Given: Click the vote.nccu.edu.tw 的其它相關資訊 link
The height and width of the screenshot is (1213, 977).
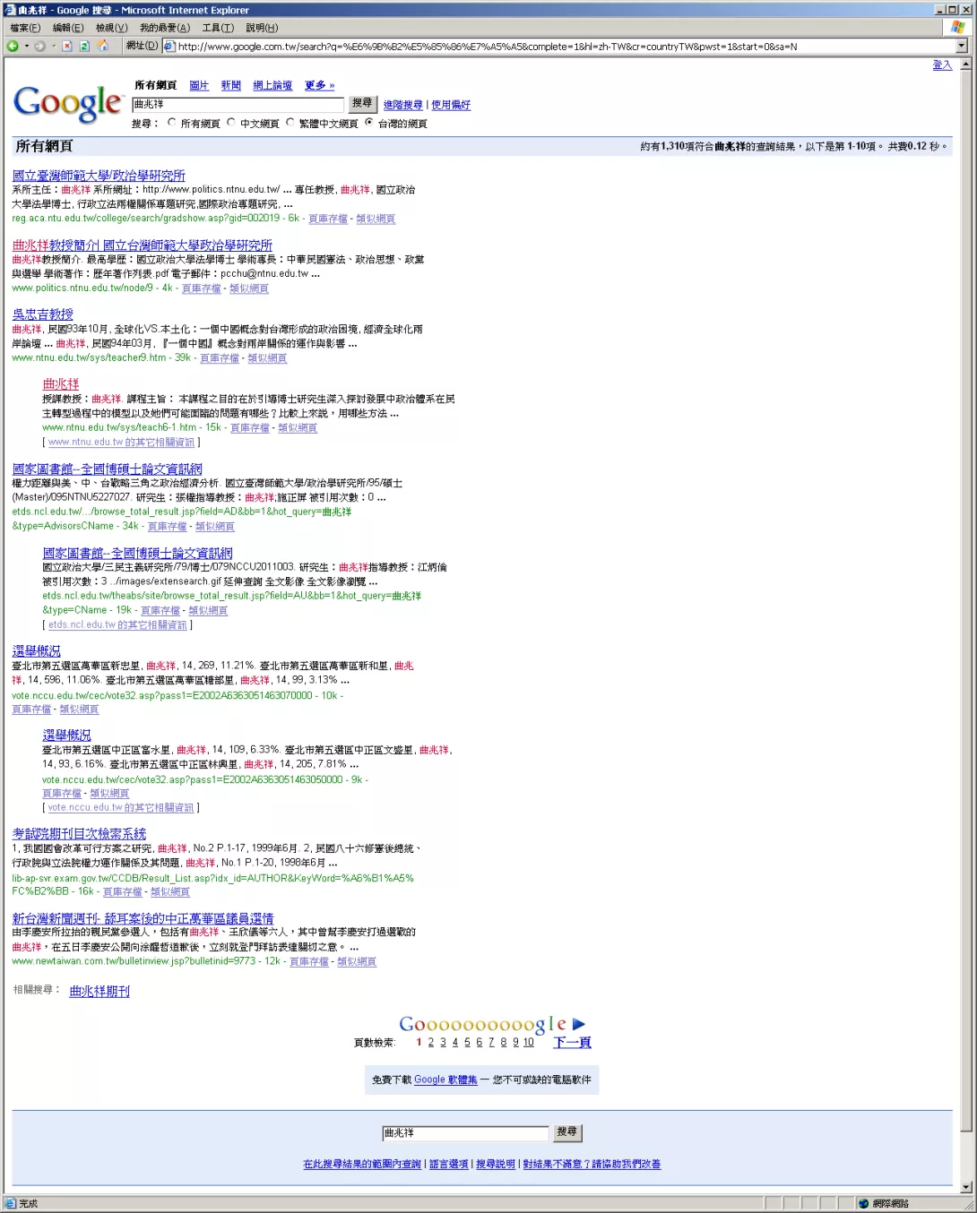Looking at the screenshot, I should [x=121, y=807].
